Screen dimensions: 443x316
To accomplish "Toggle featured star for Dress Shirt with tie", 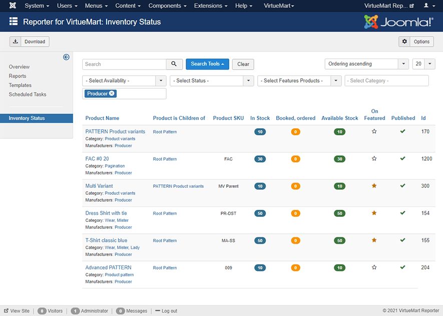I will tap(374, 213).
